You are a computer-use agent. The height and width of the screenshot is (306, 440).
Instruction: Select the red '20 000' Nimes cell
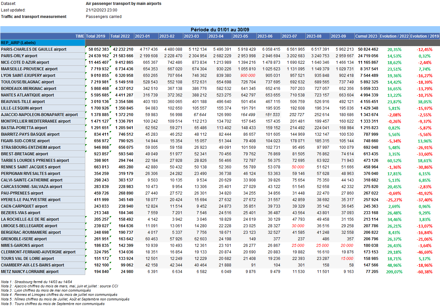(347, 246)
